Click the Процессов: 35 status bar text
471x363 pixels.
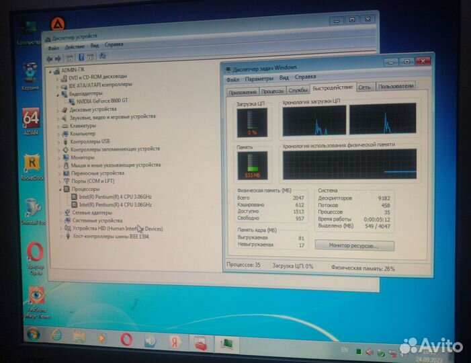coord(244,265)
